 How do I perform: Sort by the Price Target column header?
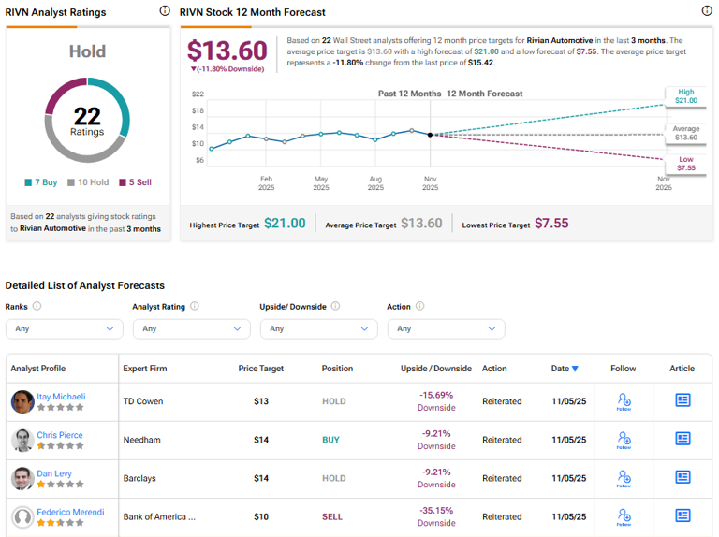point(260,369)
